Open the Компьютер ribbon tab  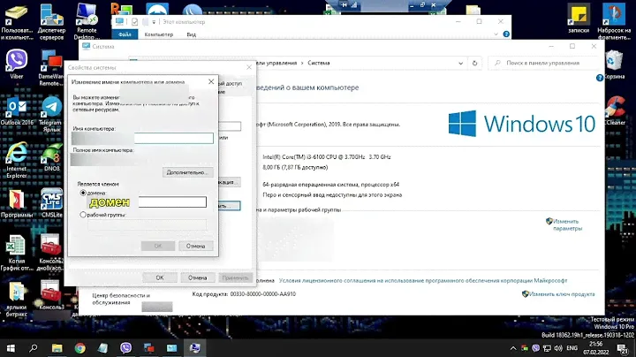158,34
